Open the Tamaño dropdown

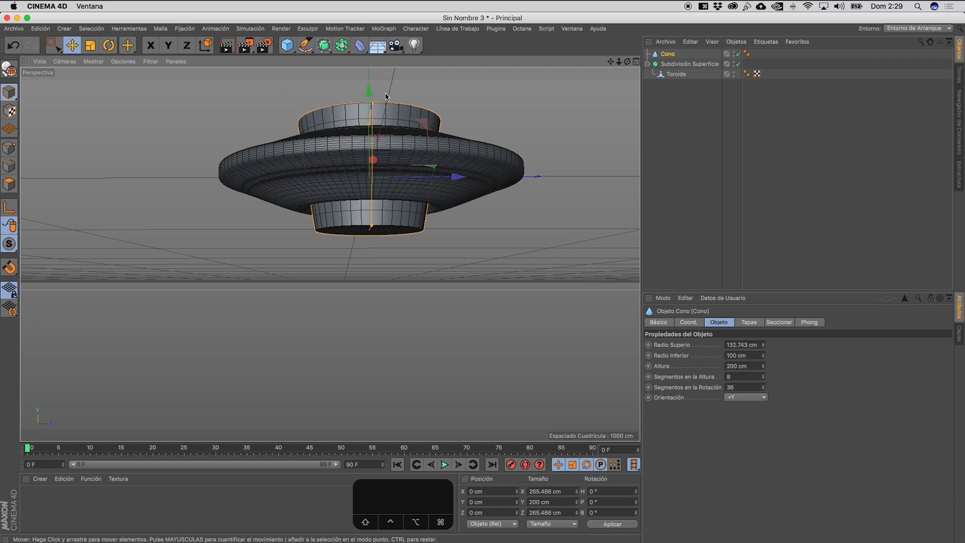click(552, 524)
